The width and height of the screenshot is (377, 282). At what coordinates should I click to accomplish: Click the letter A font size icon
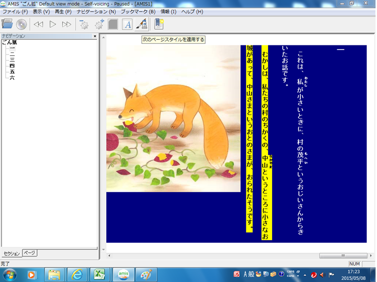127,24
